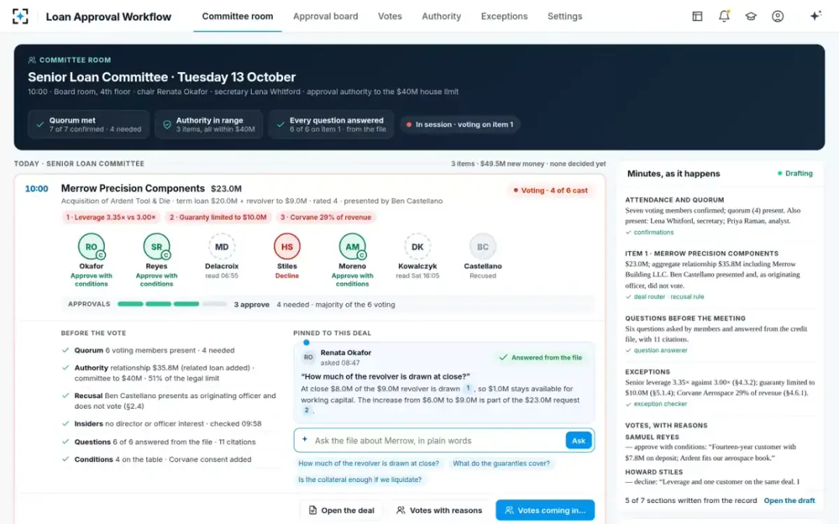This screenshot has height=524, width=839.
Task: Click the Authority in range shield icon
Action: [x=166, y=124]
